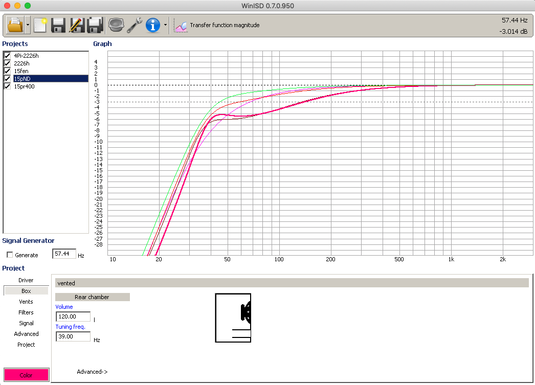Screen dimensions: 535x385
Task: Switch to the Signal tab
Action: (x=26, y=323)
